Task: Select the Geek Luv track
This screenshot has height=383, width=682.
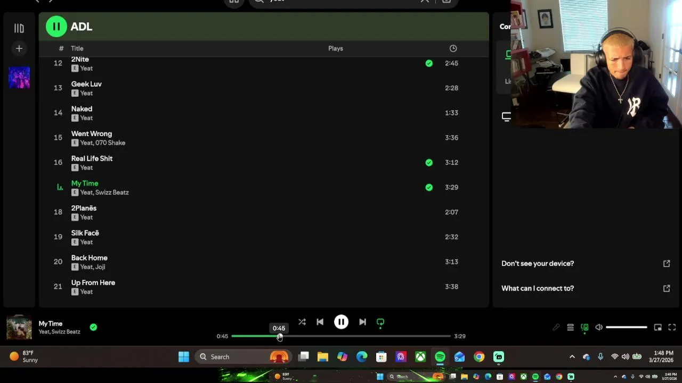Action: coord(86,84)
